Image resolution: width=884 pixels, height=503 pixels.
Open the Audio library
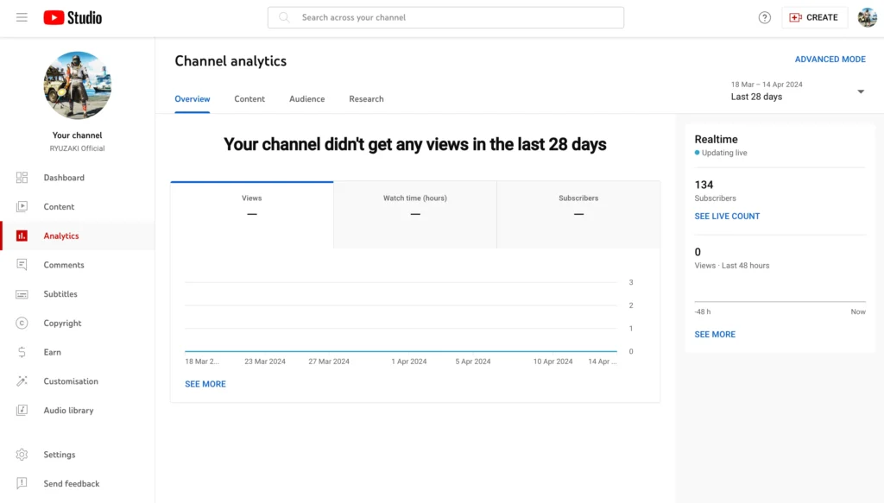(67, 410)
